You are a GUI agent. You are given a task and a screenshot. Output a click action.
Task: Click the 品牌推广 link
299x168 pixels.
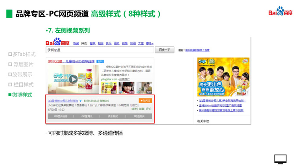pyautogui.click(x=125, y=79)
